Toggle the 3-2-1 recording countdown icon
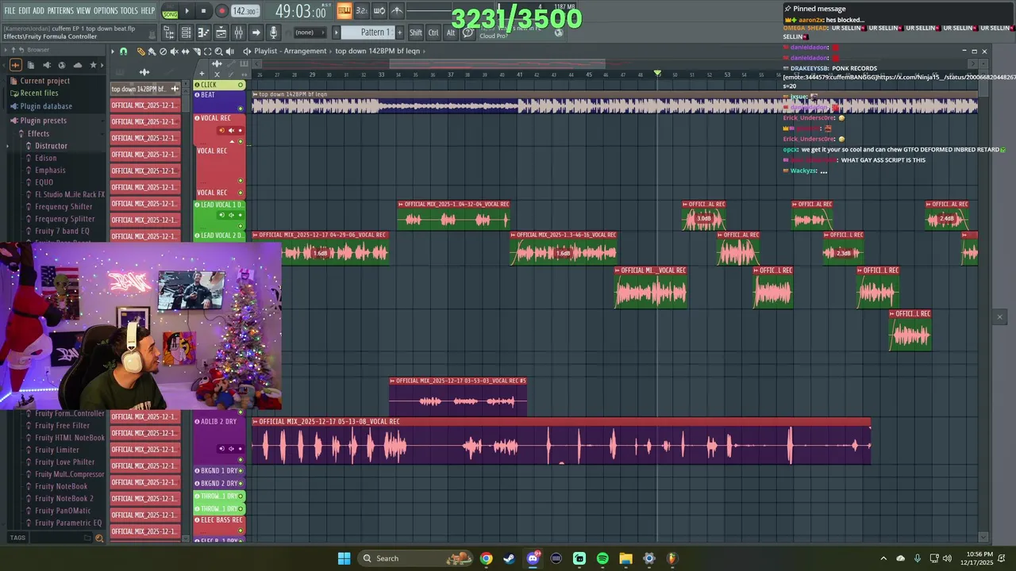The height and width of the screenshot is (571, 1016). click(361, 11)
